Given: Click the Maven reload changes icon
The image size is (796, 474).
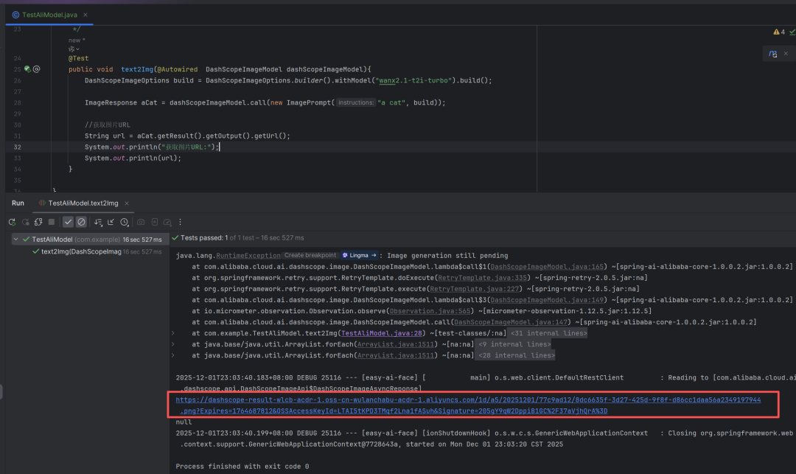Looking at the screenshot, I should click(772, 55).
